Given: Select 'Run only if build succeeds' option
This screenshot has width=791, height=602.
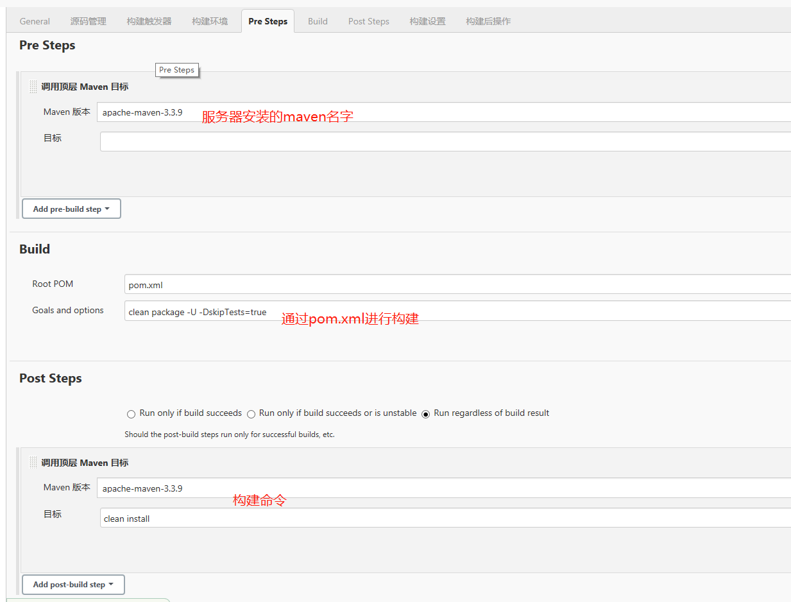Looking at the screenshot, I should [x=132, y=414].
